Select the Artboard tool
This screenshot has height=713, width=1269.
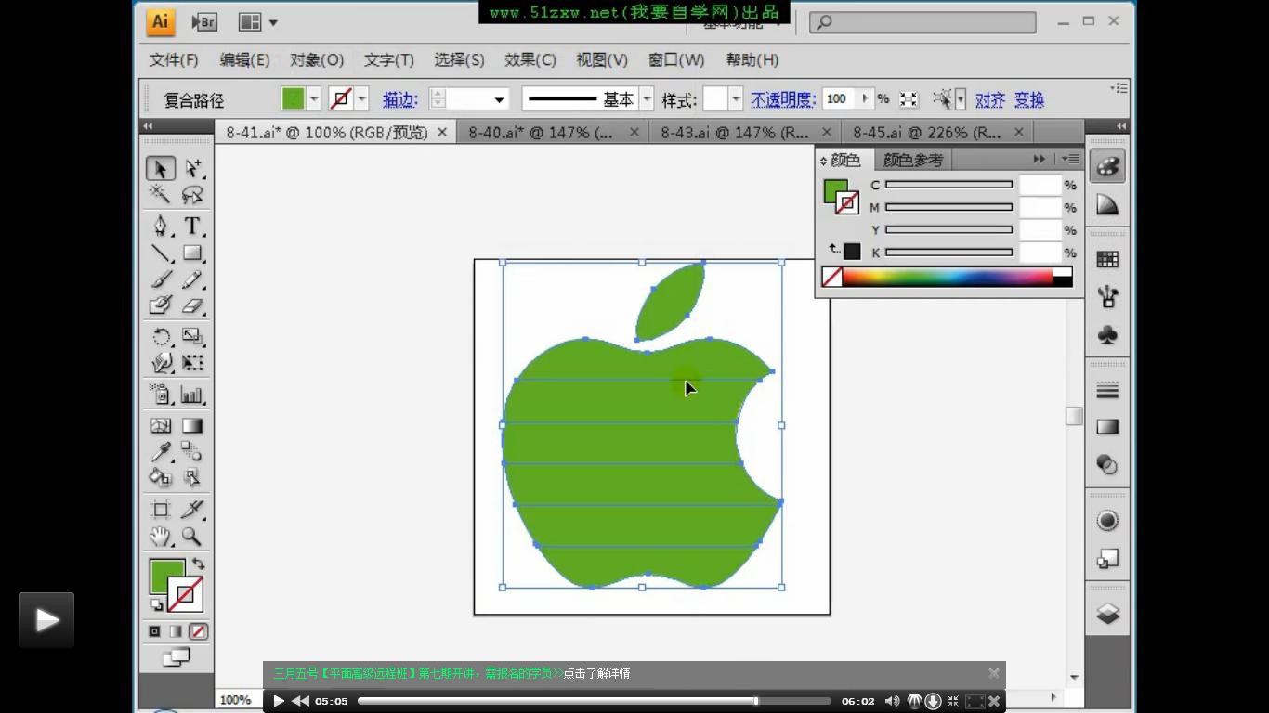tap(161, 509)
